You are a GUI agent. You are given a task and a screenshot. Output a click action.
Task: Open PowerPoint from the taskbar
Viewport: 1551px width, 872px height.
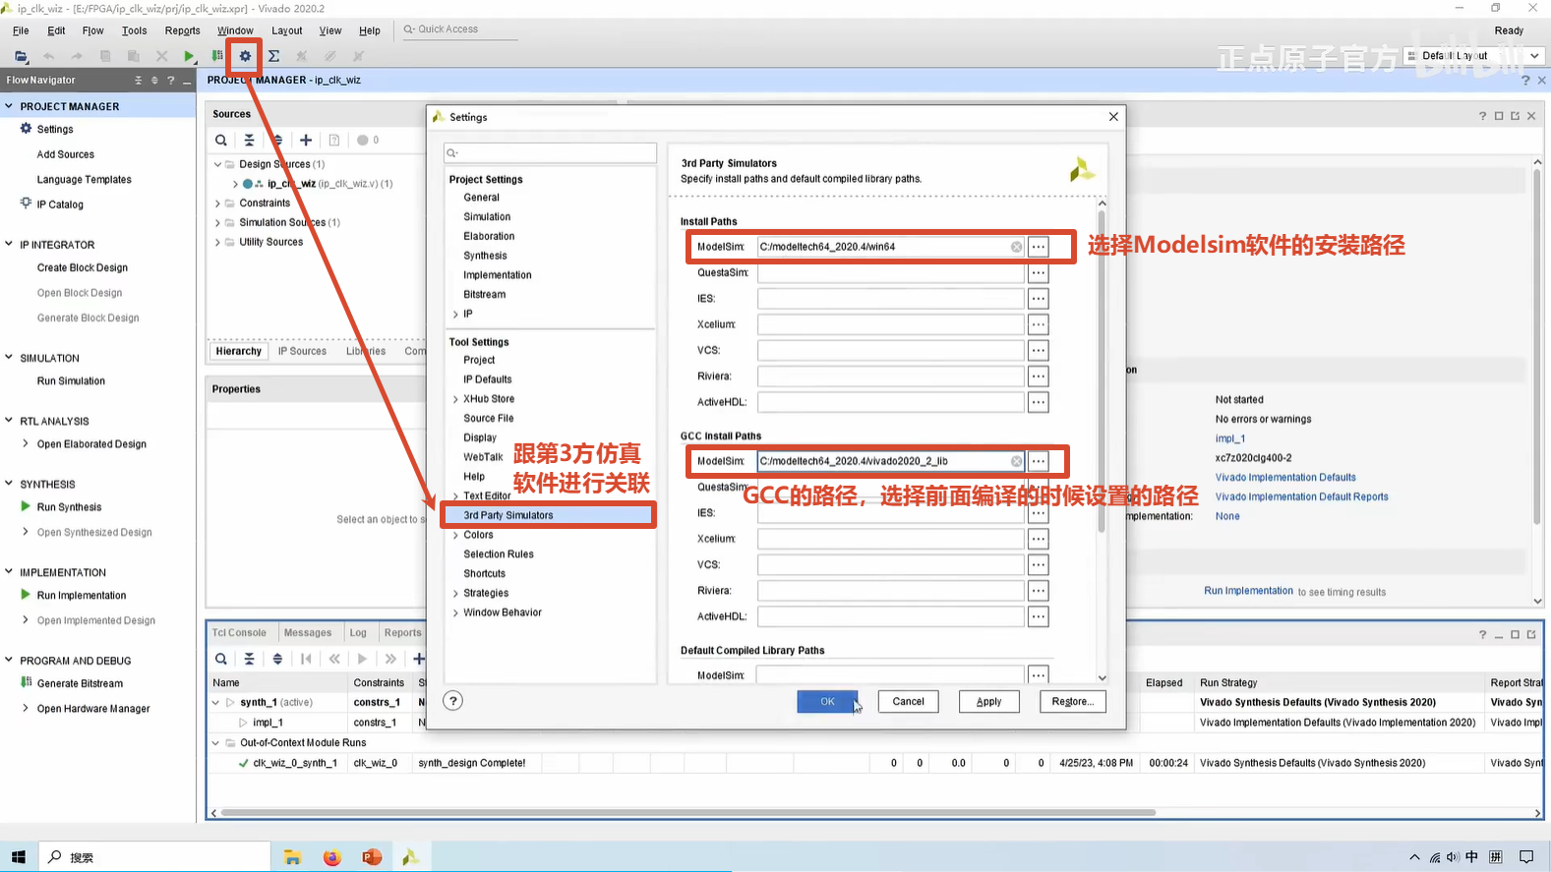[x=372, y=857]
